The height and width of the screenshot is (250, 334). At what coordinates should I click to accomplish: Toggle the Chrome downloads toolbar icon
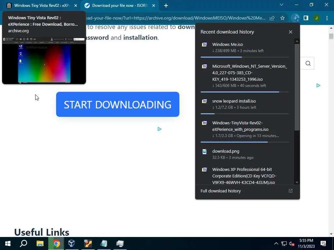click(296, 18)
